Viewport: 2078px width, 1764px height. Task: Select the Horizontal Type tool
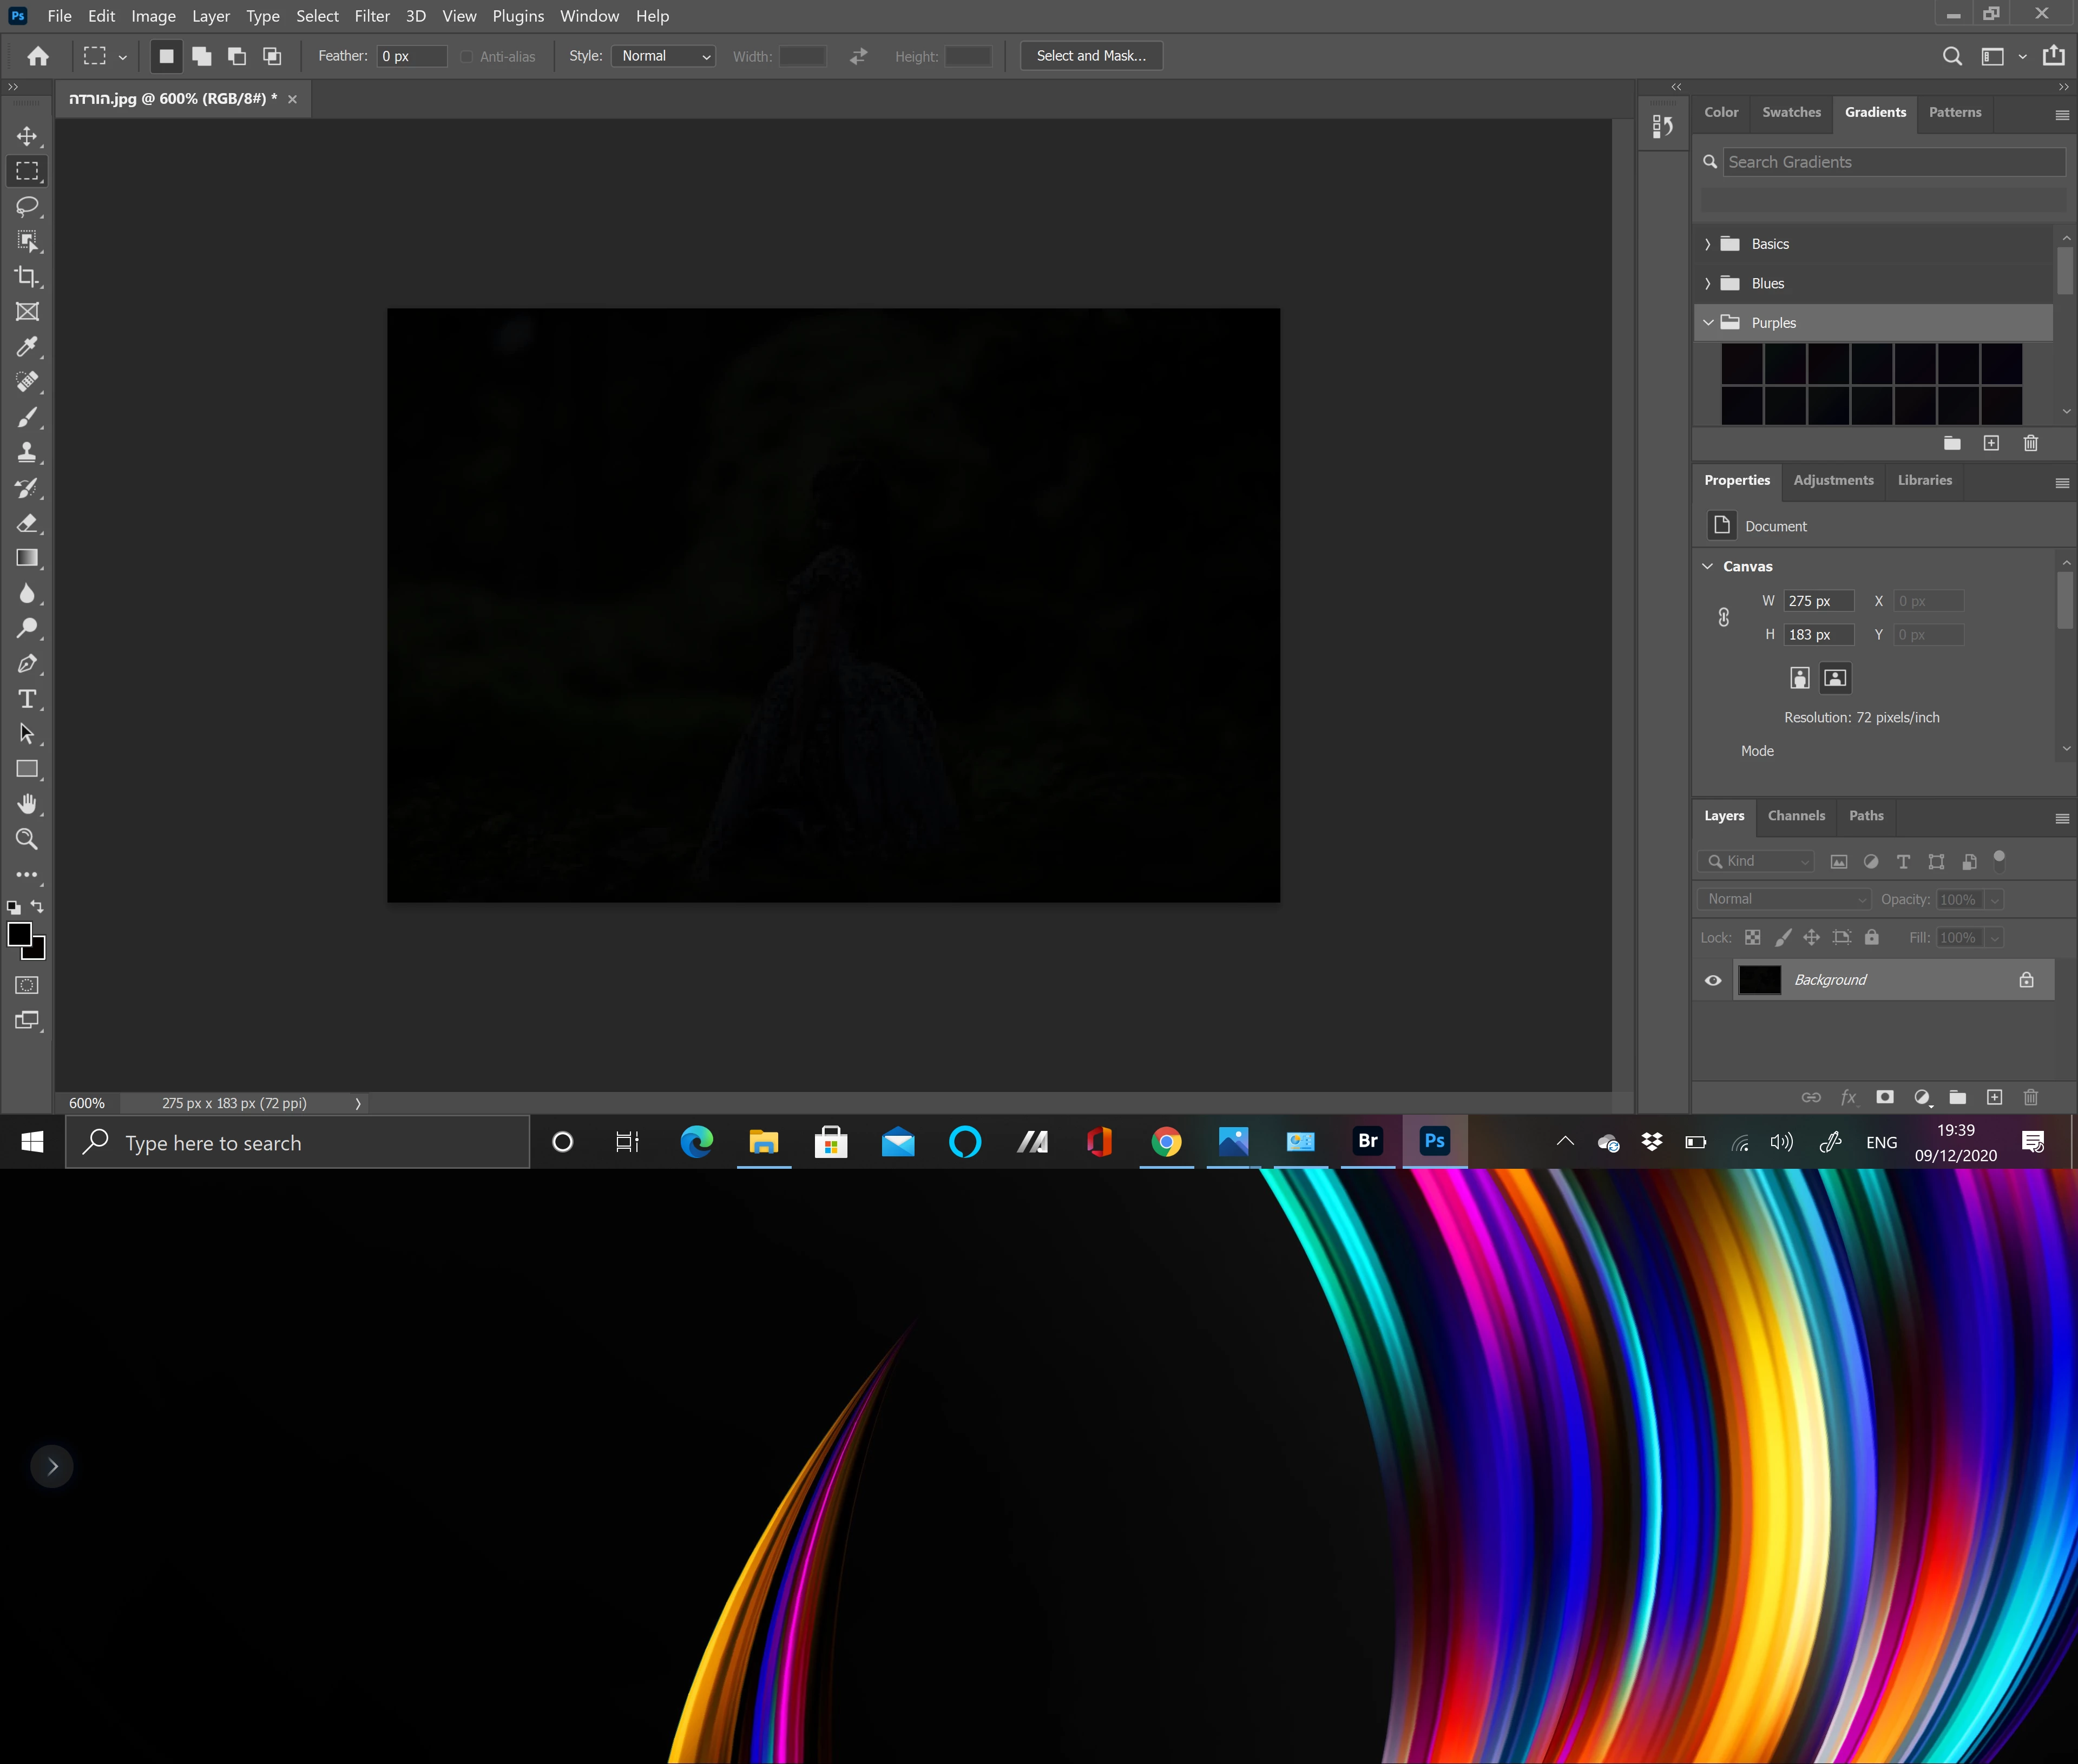coord(27,699)
